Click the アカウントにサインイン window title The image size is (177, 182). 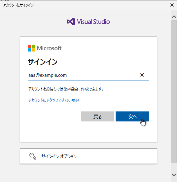pyautogui.click(x=18, y=5)
